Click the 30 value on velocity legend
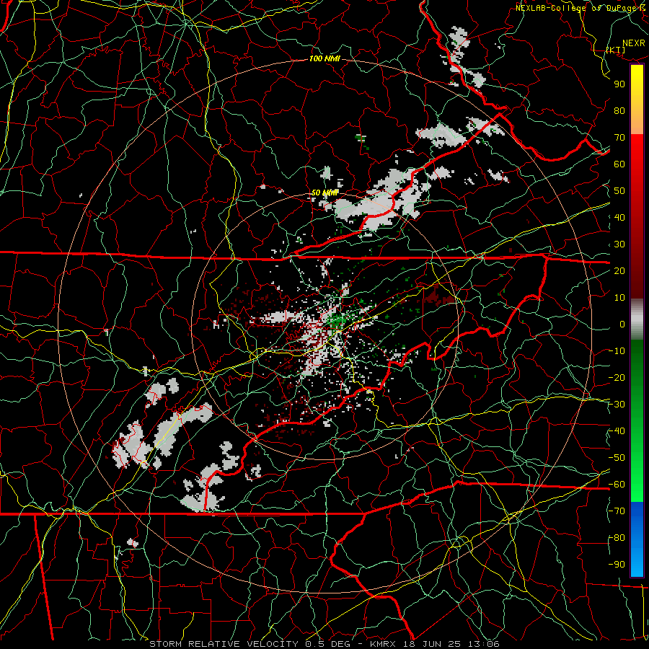Image resolution: width=649 pixels, height=649 pixels. tap(619, 244)
